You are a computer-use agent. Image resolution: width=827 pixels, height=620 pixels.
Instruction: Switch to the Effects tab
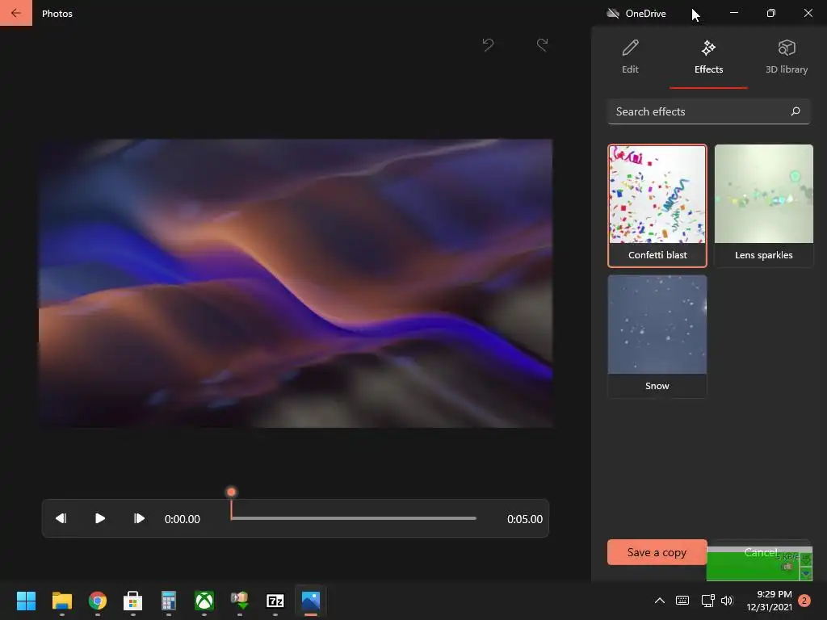click(708, 57)
